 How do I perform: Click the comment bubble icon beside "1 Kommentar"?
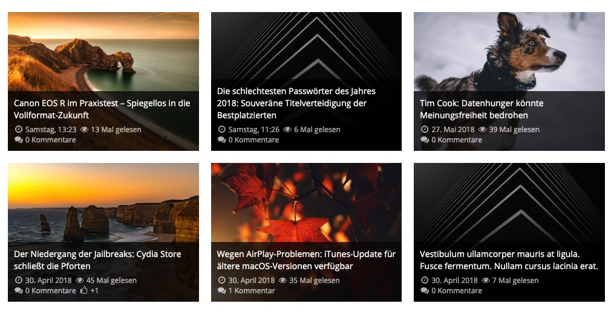(x=221, y=291)
